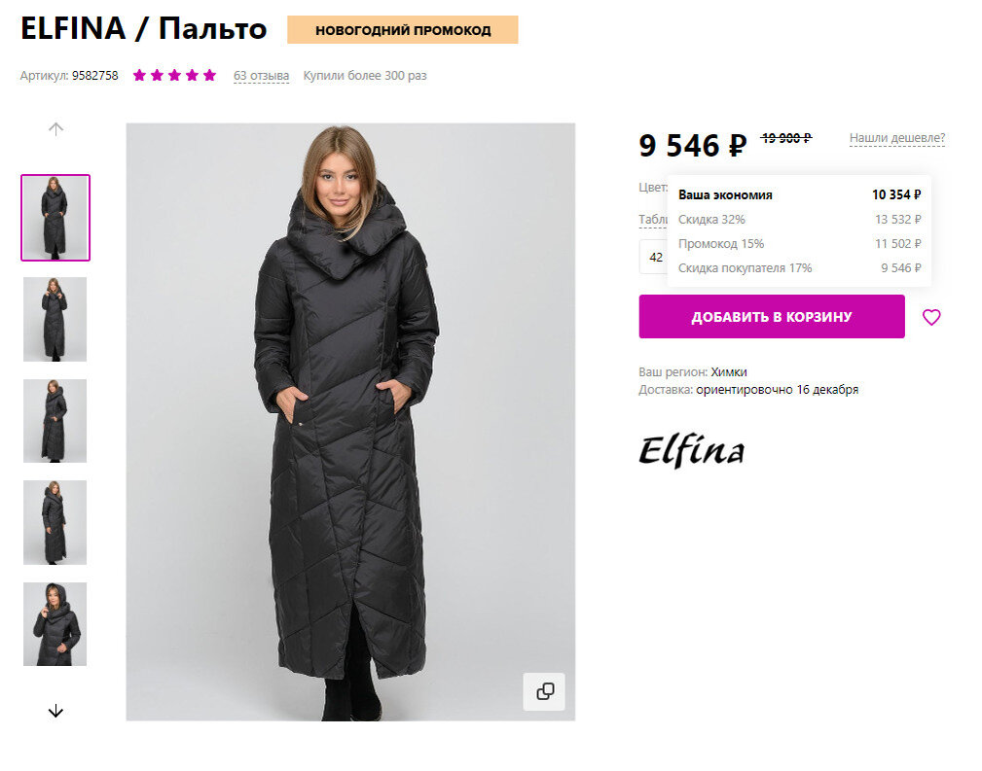Click the НОВОГОДНИЙ ПРОМОКОД banner

(403, 30)
